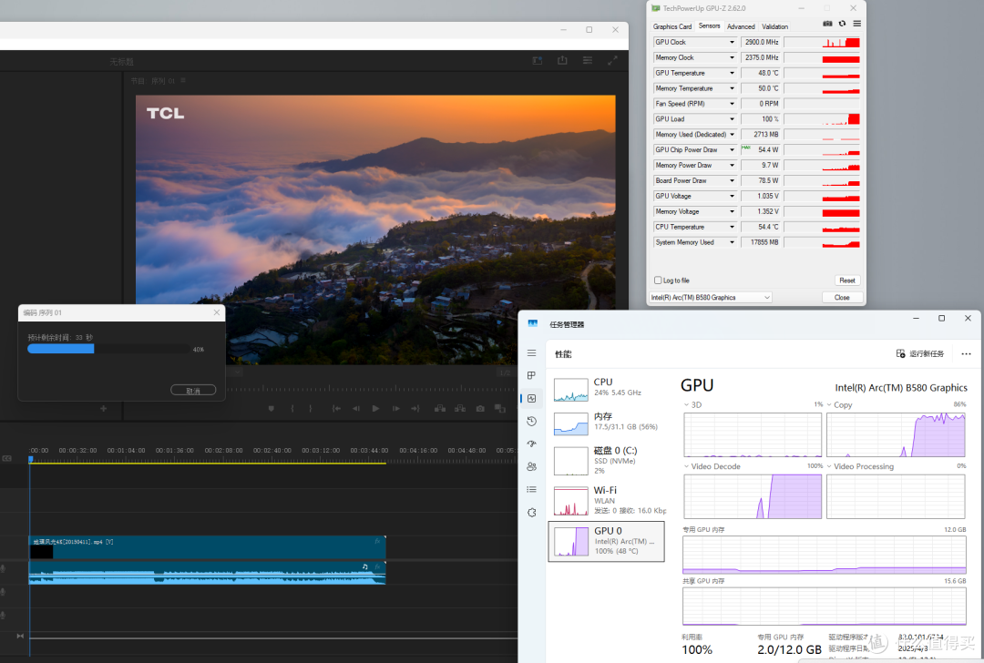Switch to the Advanced tab in GPU-Z
This screenshot has height=663, width=984.
pos(741,26)
